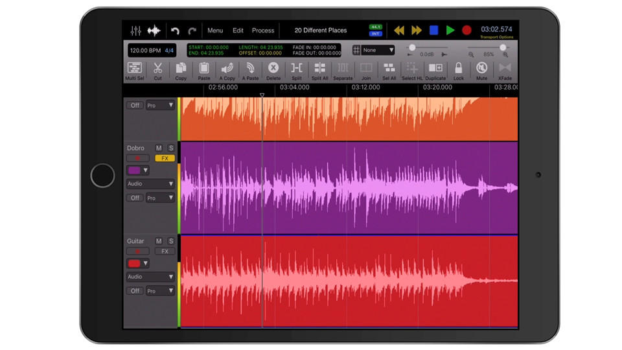Mute the Guitar track
Viewport: 622px width, 350px height.
[x=159, y=241]
